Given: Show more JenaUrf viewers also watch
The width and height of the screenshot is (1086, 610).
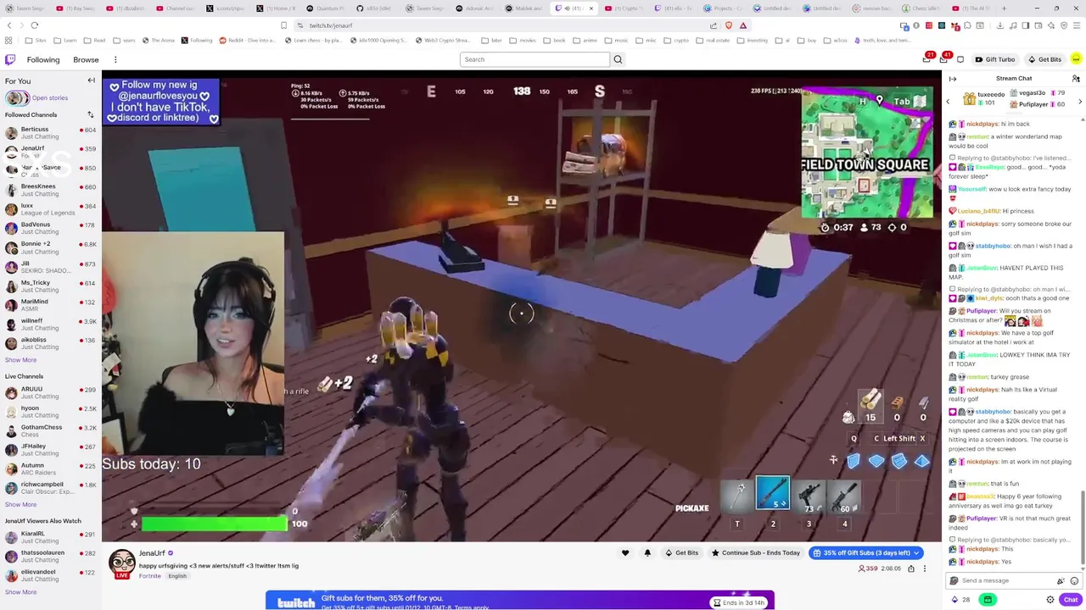Looking at the screenshot, I should [x=20, y=592].
